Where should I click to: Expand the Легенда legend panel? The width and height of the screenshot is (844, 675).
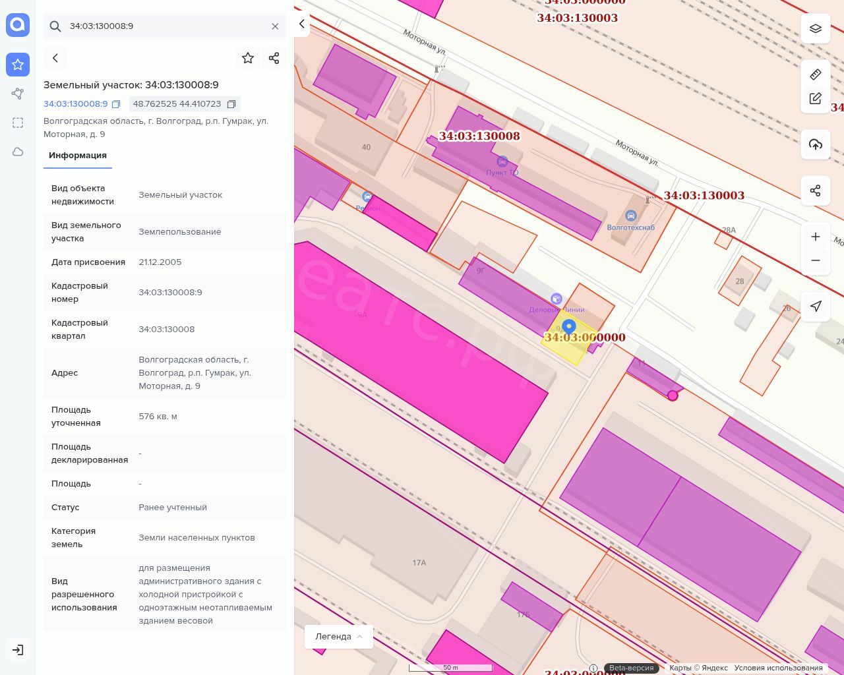(x=339, y=637)
